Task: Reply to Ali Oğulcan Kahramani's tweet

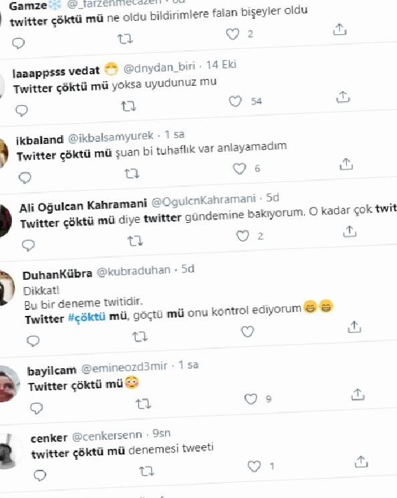Action: coord(28,245)
